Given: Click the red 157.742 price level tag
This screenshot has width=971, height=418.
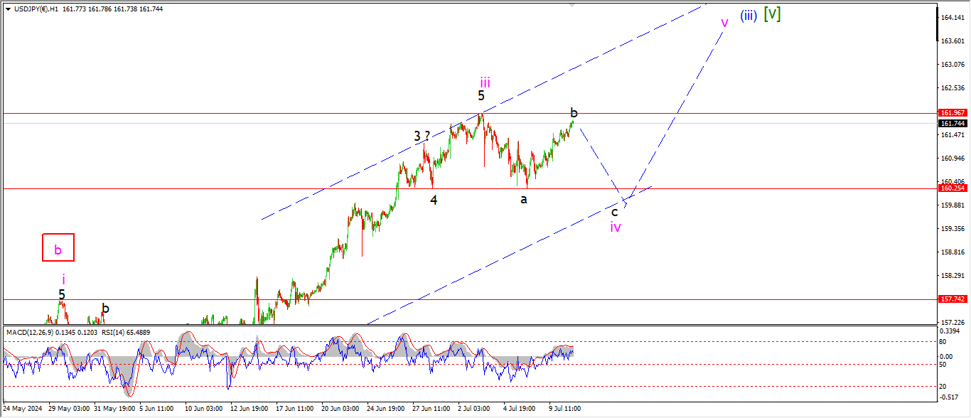Looking at the screenshot, I should click(952, 299).
